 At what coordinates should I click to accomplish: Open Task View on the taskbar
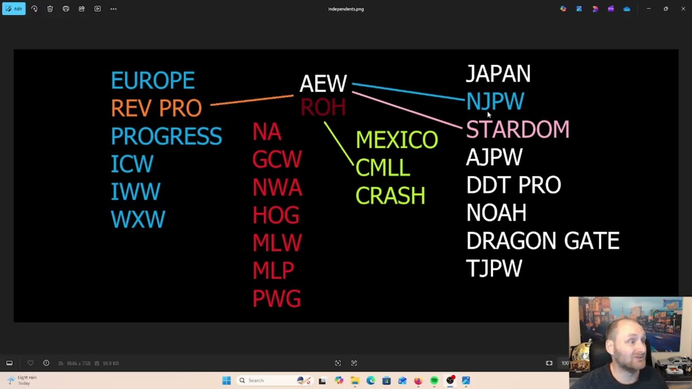pyautogui.click(x=322, y=380)
